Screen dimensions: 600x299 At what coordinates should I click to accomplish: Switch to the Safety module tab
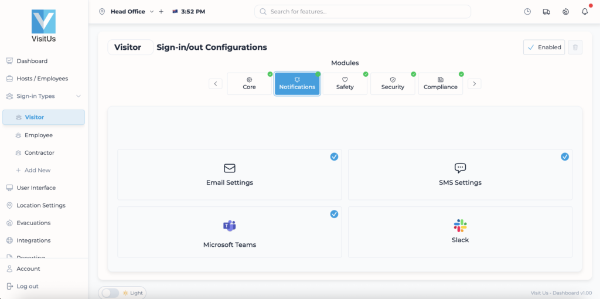pyautogui.click(x=345, y=84)
